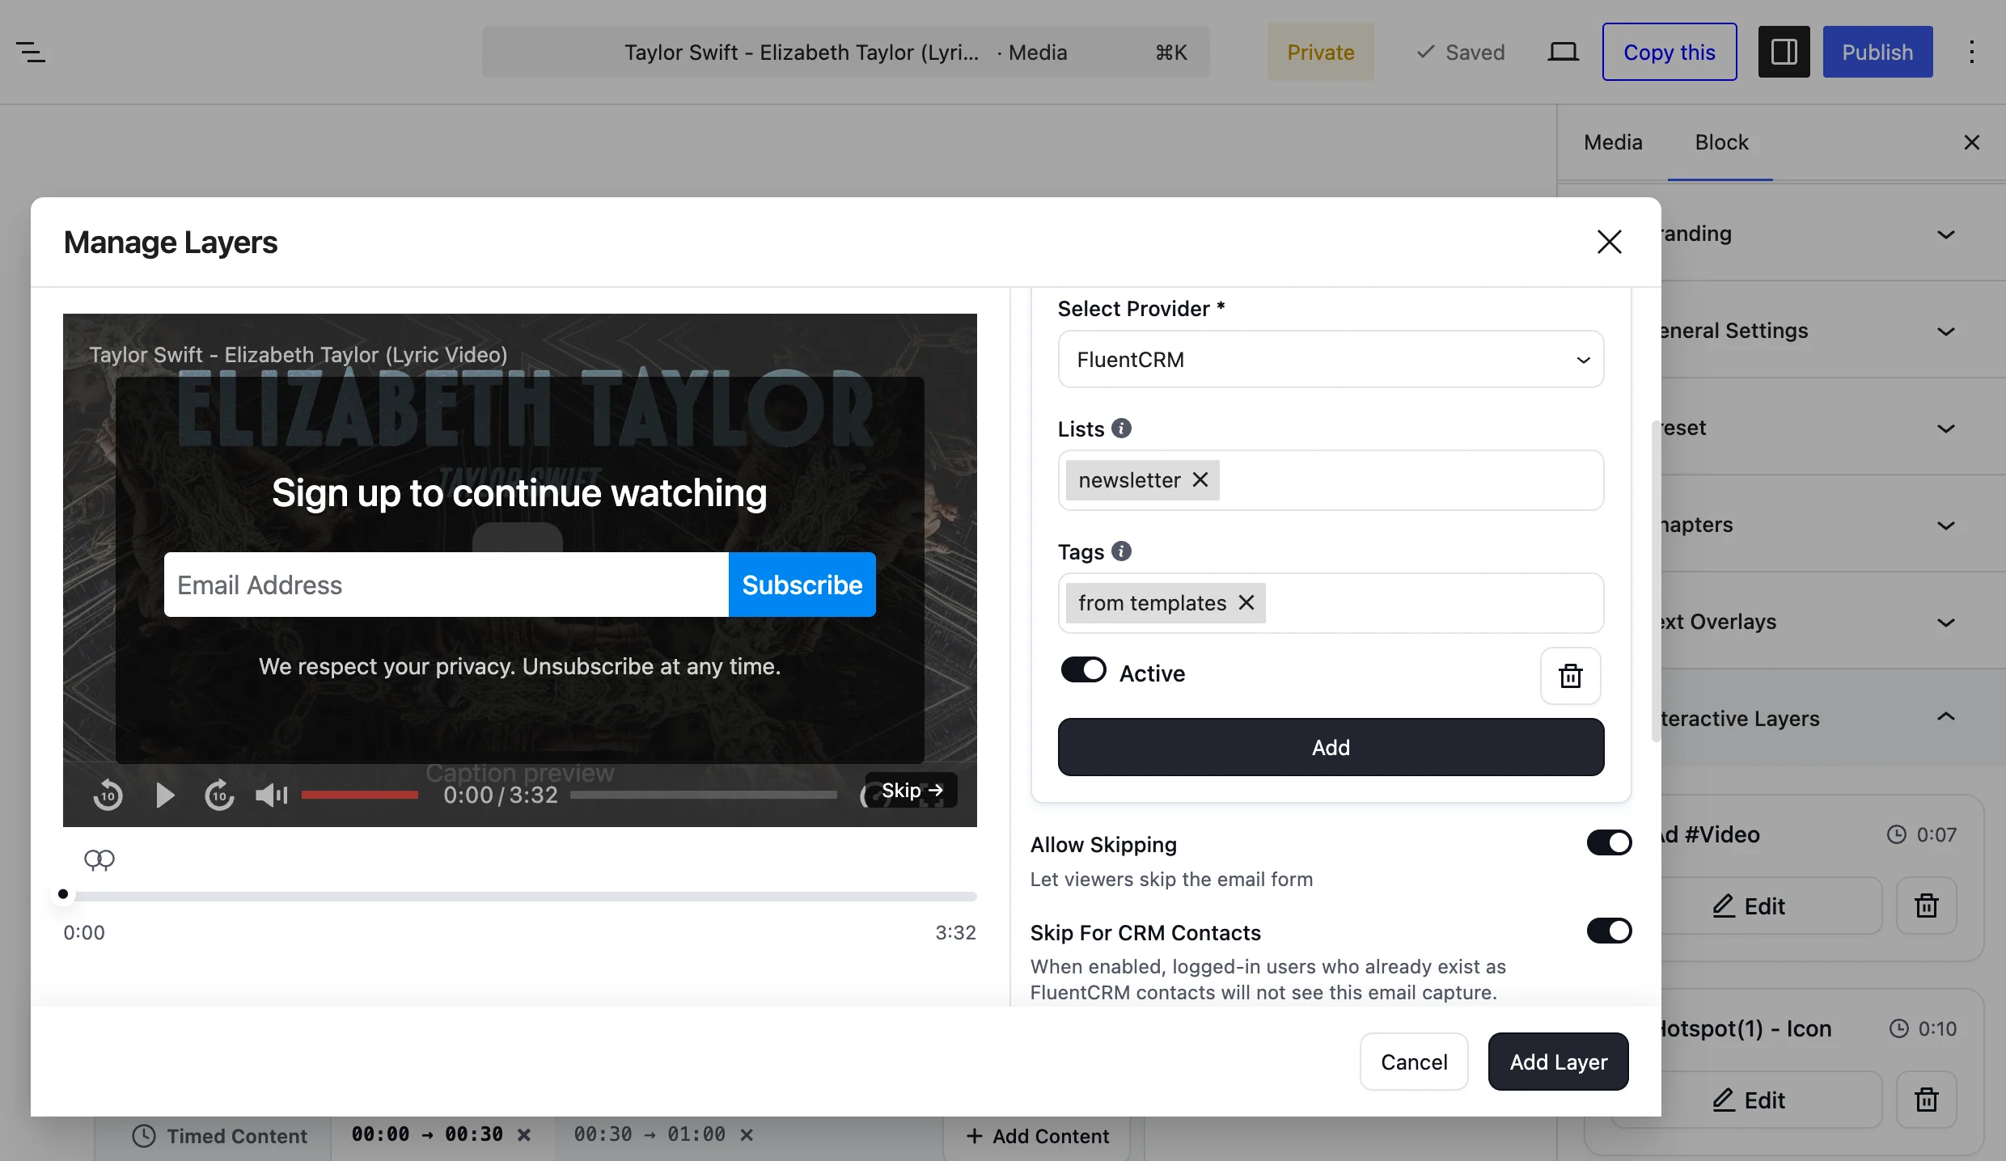Viewport: 2006px width, 1161px height.
Task: Remove 00:30 → 01:00 timed content
Action: 747,1135
